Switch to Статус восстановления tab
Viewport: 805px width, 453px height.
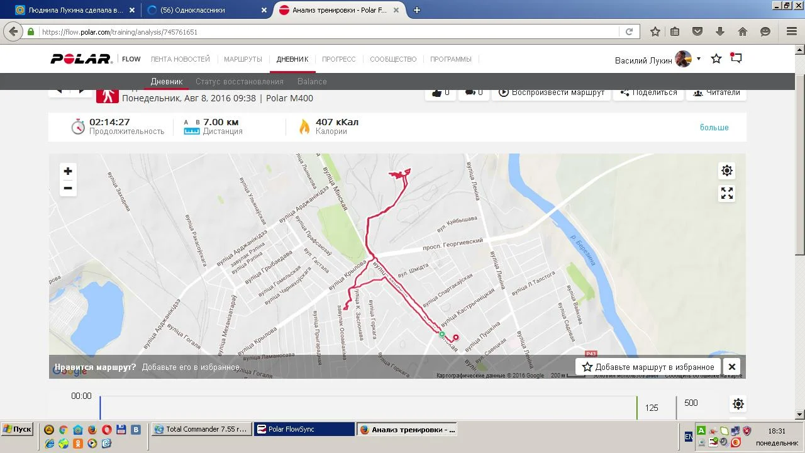[239, 82]
